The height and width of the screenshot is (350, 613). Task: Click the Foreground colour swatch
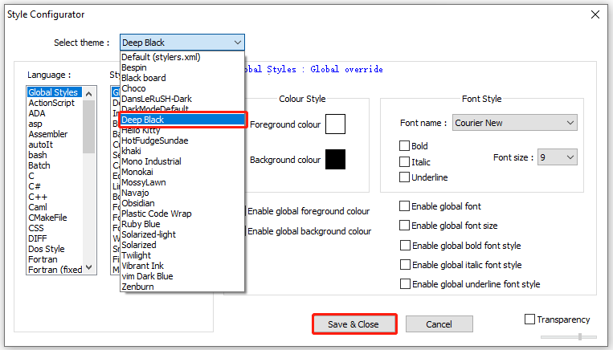(336, 124)
